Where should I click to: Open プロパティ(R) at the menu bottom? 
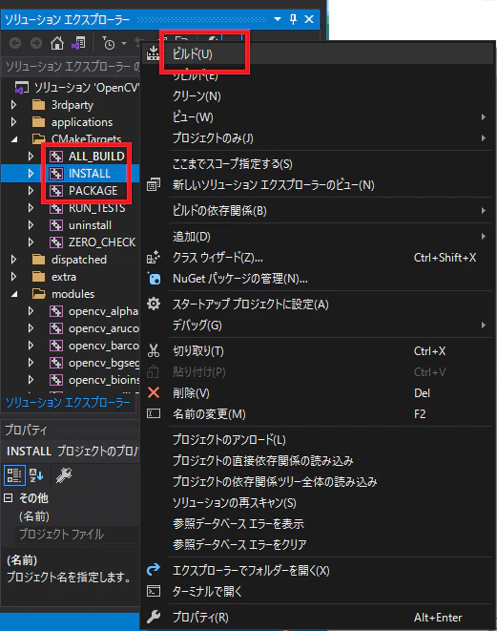tap(318, 617)
